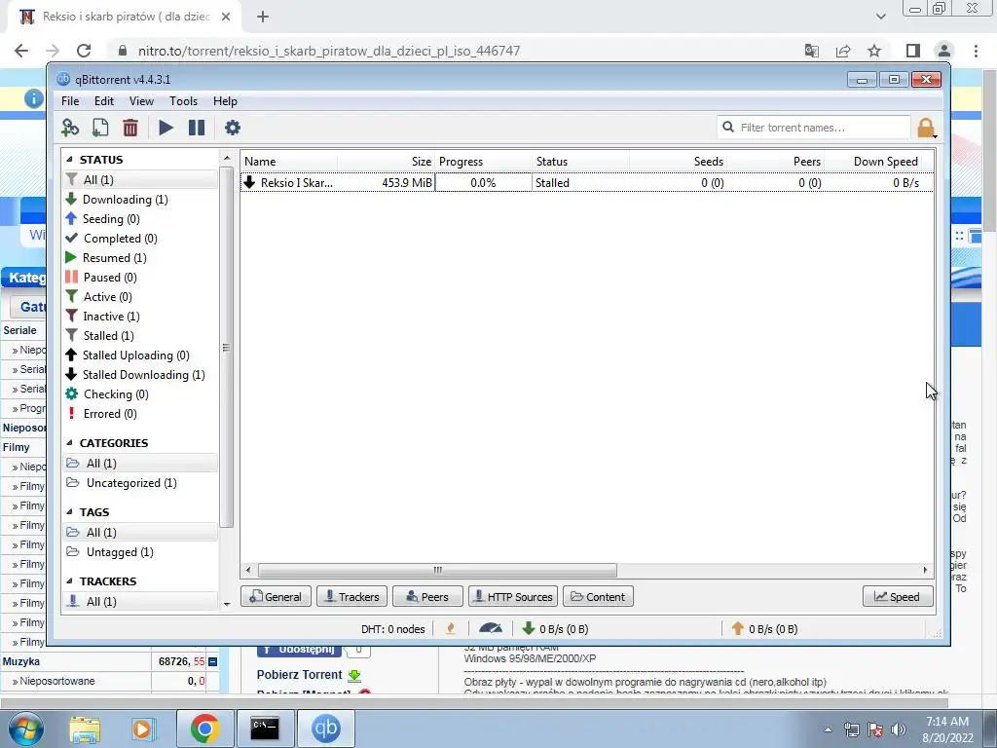The height and width of the screenshot is (748, 997).
Task: Click the volume icon in system tray
Action: [x=899, y=729]
